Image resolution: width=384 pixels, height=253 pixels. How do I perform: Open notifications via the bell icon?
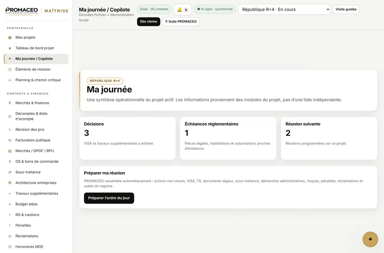pyautogui.click(x=180, y=9)
